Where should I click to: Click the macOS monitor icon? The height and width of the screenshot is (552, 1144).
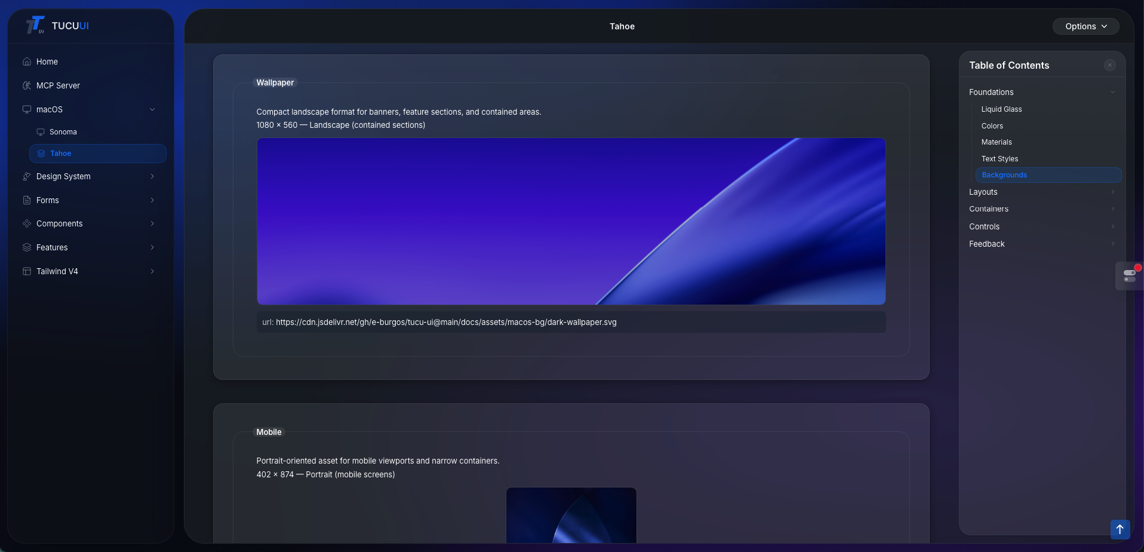[x=27, y=109]
